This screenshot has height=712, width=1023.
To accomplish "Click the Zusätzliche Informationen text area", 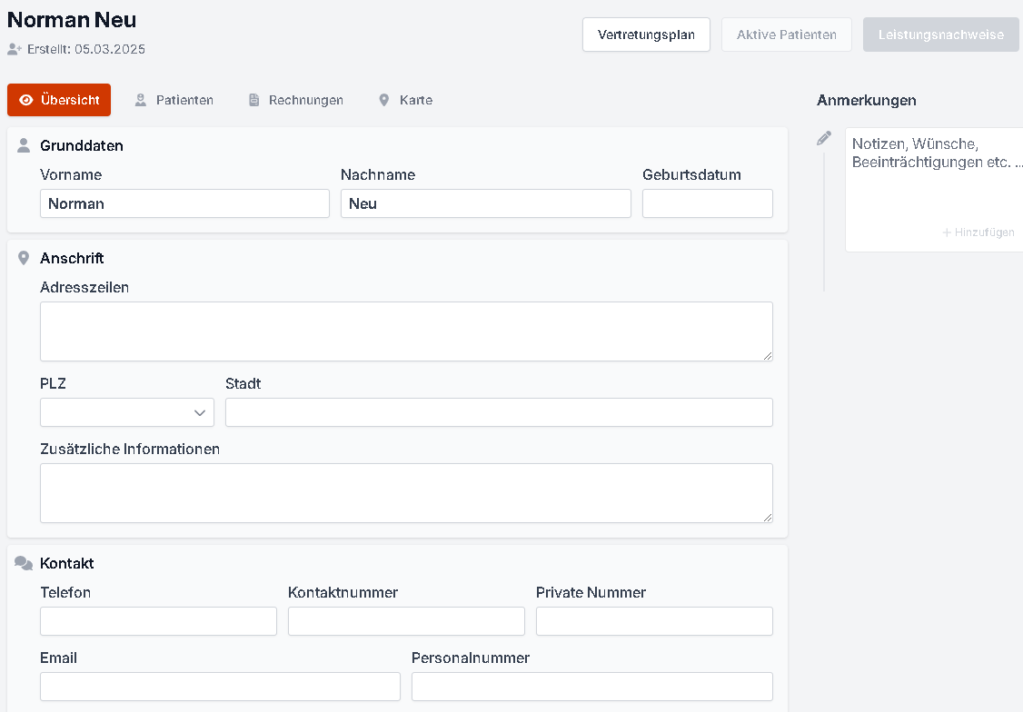I will point(406,493).
